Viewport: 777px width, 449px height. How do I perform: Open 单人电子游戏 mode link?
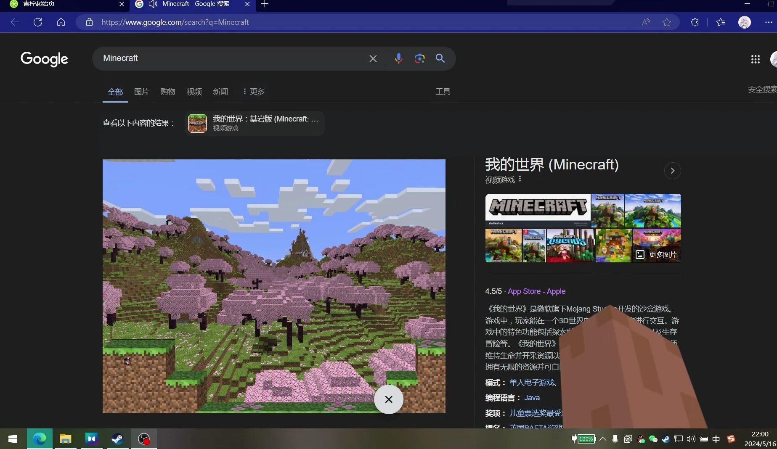pos(531,383)
